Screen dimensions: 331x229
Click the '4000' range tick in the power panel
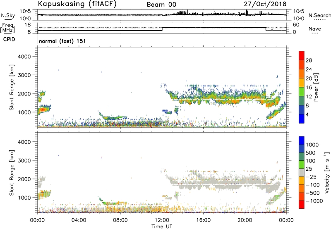tap(24, 57)
